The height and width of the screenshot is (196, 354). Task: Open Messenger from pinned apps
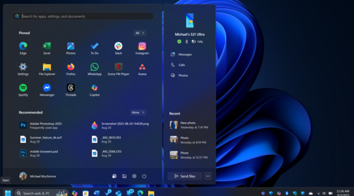click(x=47, y=90)
